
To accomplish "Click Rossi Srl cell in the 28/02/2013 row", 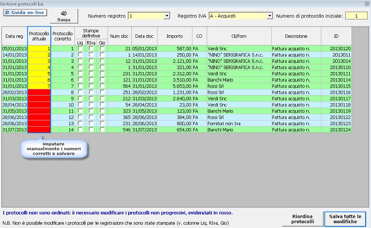I will [239, 92].
